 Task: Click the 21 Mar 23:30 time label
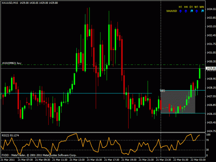163,160
